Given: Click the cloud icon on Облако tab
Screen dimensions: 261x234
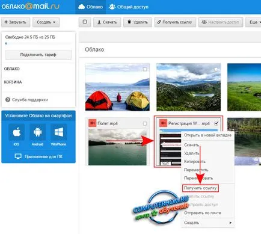Looking at the screenshot, I should click(x=81, y=7).
